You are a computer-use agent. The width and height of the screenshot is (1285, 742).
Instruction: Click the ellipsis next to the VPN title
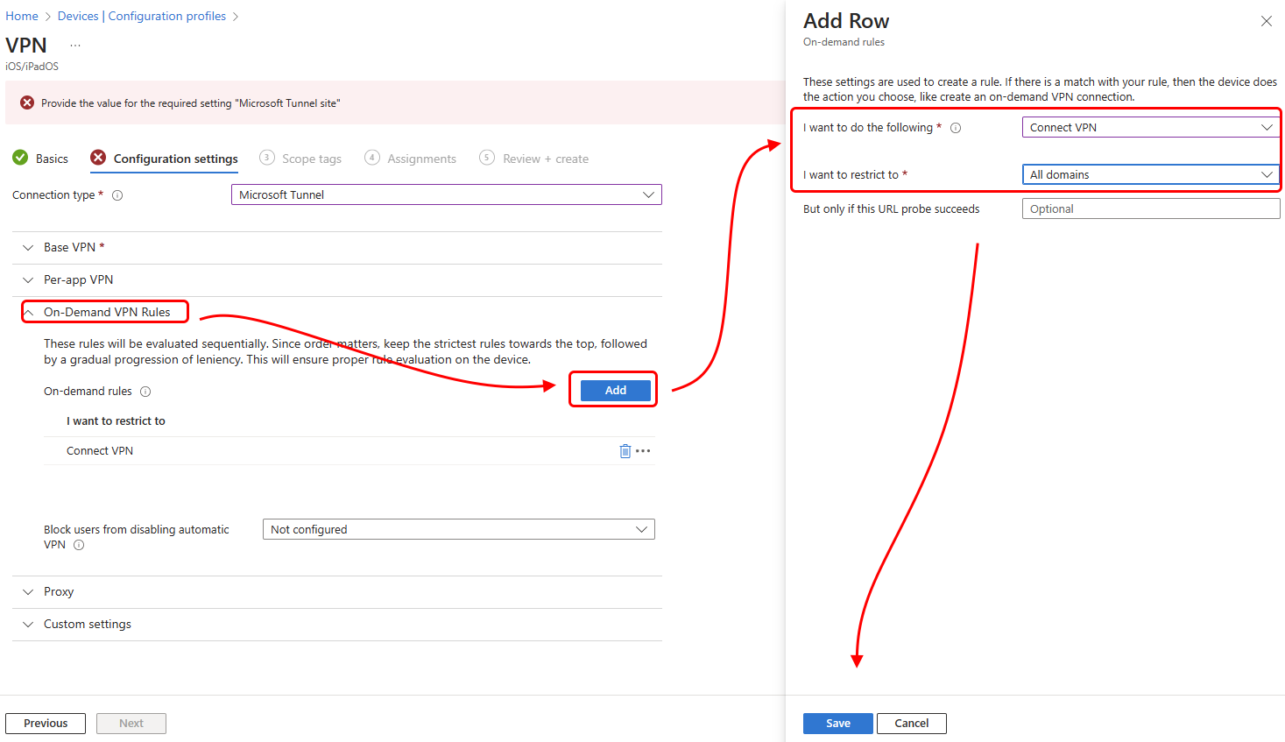coord(74,44)
